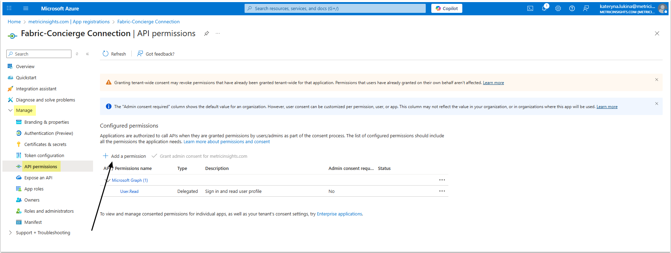Dismiss the tenant-wide consent warning banner
This screenshot has width=671, height=253.
[656, 80]
